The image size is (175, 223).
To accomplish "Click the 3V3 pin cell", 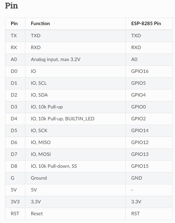I will (15, 202).
